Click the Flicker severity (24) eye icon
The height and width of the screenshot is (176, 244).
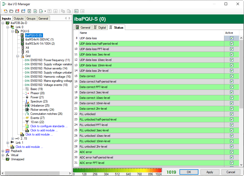tap(27, 110)
